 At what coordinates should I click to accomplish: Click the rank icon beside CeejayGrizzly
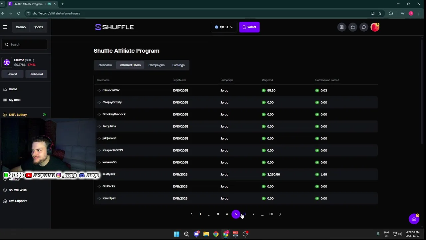pos(99,102)
